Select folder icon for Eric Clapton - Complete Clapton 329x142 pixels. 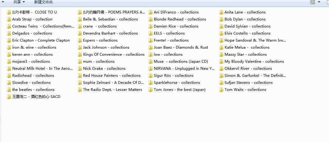(9, 40)
